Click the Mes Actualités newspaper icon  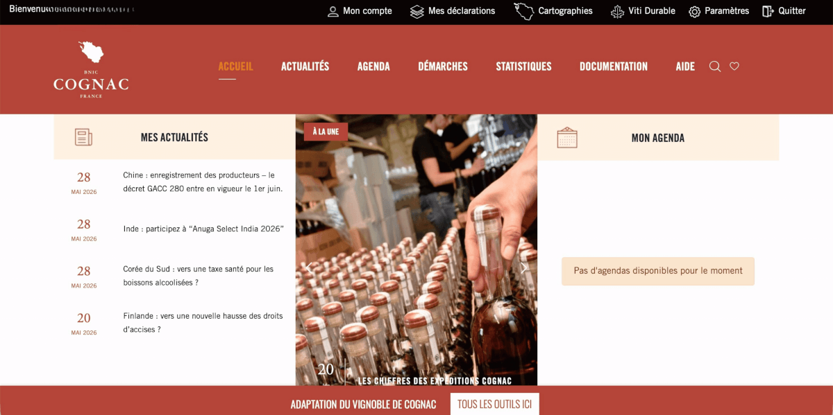(x=83, y=137)
